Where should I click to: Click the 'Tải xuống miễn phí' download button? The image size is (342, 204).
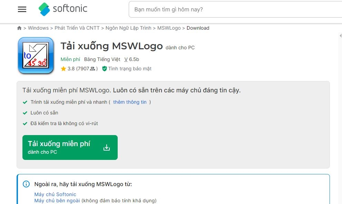(x=70, y=147)
